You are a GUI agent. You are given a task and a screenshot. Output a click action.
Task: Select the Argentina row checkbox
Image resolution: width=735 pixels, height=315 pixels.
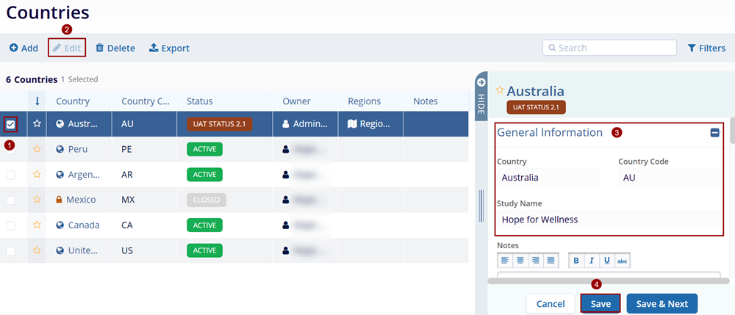coord(11,175)
